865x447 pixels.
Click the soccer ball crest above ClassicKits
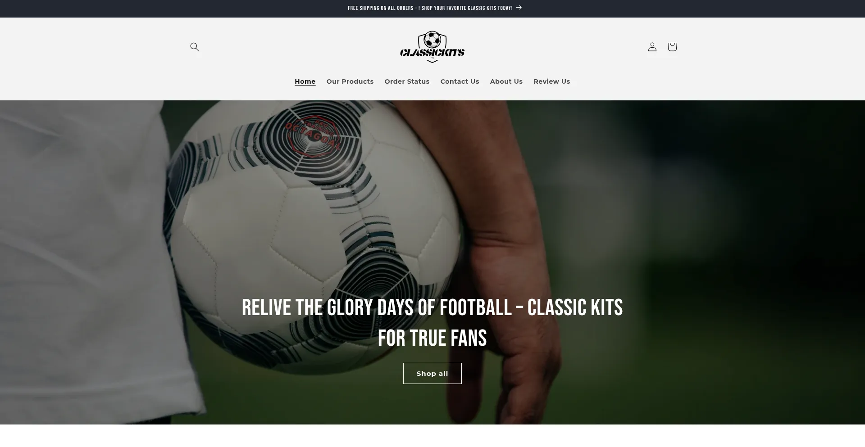pos(432,40)
